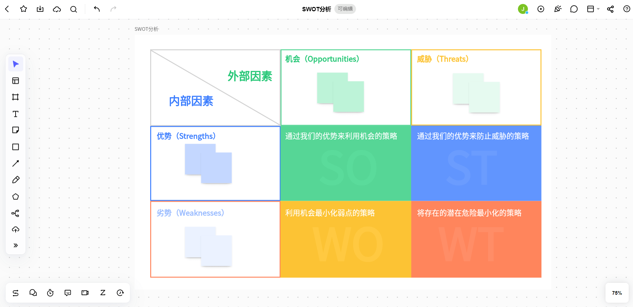Select the line connector tool
The image size is (633, 307).
(x=16, y=163)
